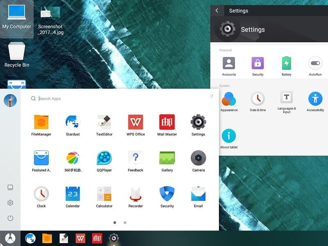
Task: Launch the Stardust browser
Action: 73,122
